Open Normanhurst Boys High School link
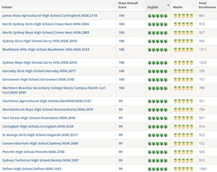Image resolution: width=217 pixels, height=172 pixels. pyautogui.click(x=48, y=109)
